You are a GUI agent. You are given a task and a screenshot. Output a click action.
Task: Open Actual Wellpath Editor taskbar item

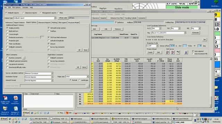coord(100,119)
